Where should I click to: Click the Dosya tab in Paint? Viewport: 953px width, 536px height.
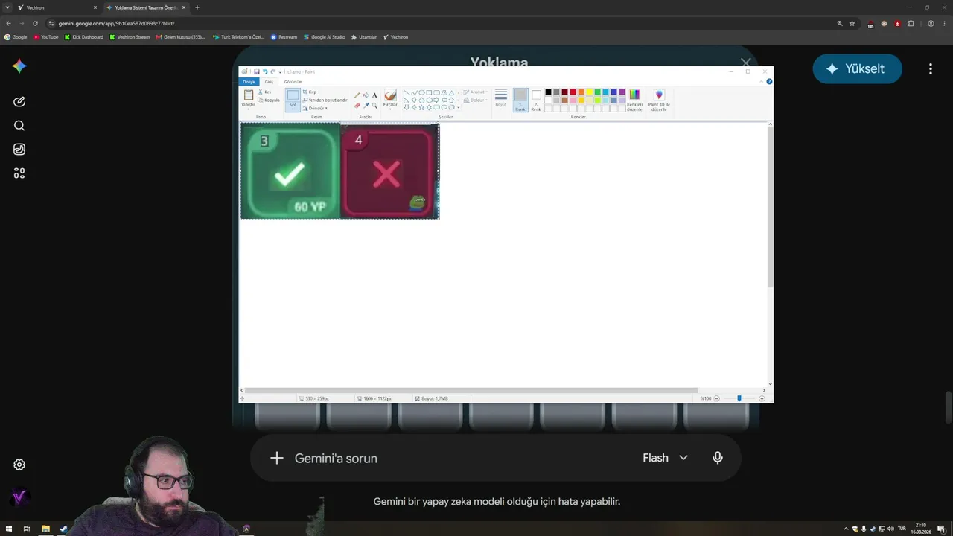[249, 82]
